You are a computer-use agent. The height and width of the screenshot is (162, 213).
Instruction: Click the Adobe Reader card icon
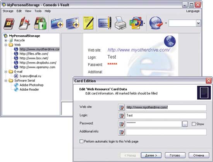(x=16, y=90)
